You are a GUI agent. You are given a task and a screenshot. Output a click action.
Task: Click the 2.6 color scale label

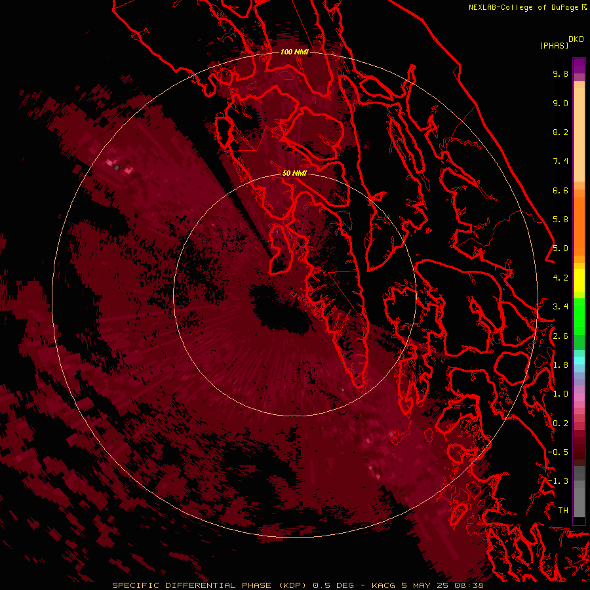pos(560,336)
